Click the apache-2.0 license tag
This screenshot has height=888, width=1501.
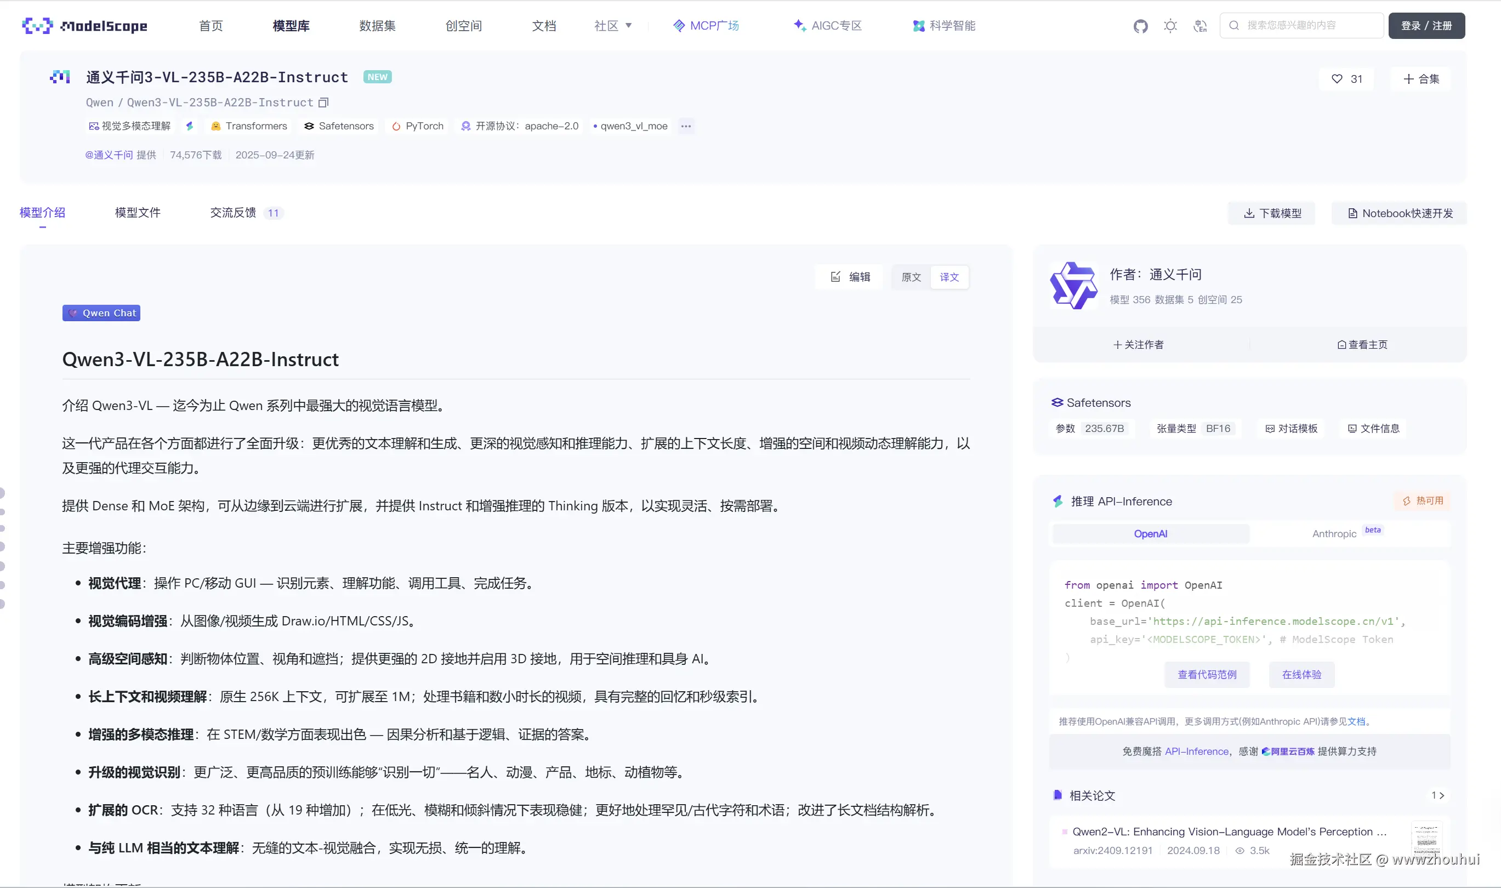point(520,126)
